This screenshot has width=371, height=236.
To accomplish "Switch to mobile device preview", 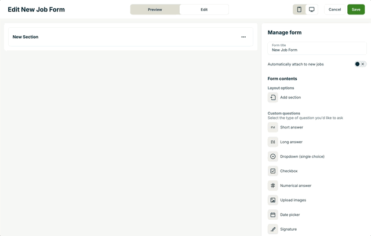I will click(x=299, y=10).
